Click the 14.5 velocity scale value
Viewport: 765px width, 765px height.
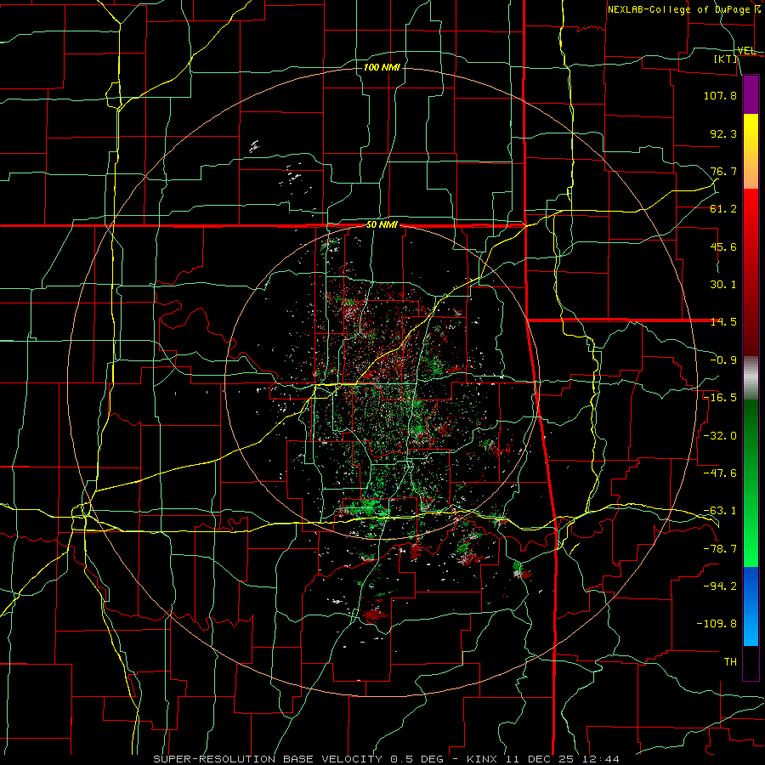[723, 322]
